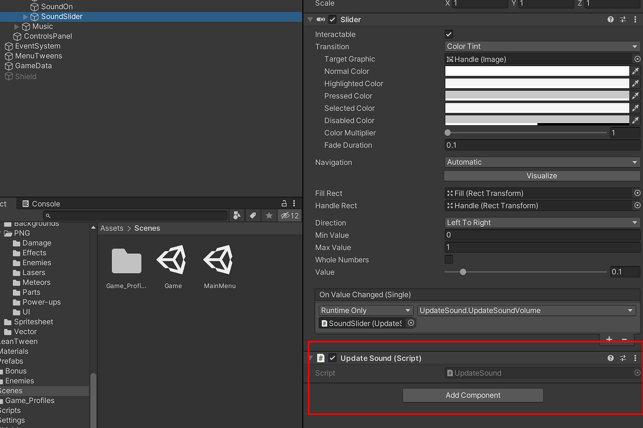The image size is (643, 428).
Task: Switch to the Console tab
Action: pos(41,203)
